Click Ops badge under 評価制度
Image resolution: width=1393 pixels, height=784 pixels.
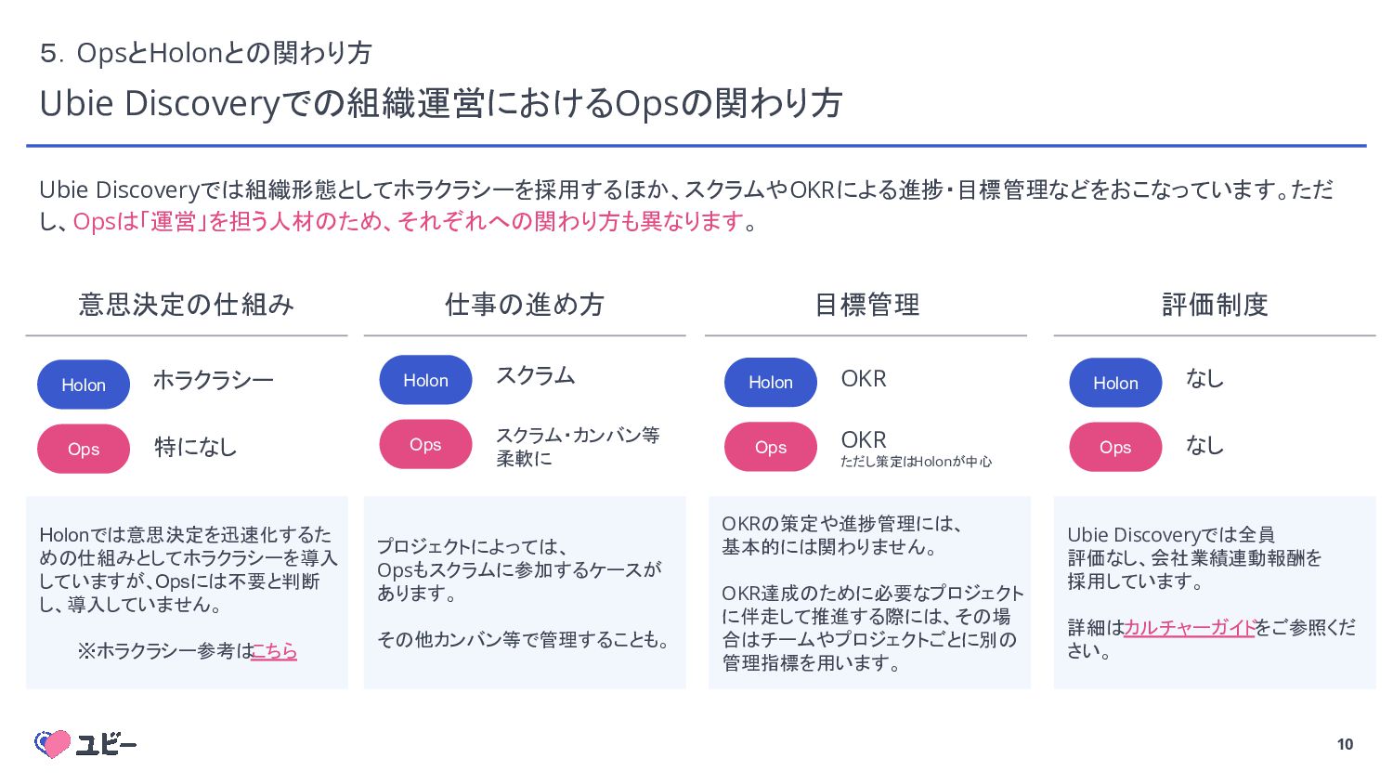(x=1115, y=447)
